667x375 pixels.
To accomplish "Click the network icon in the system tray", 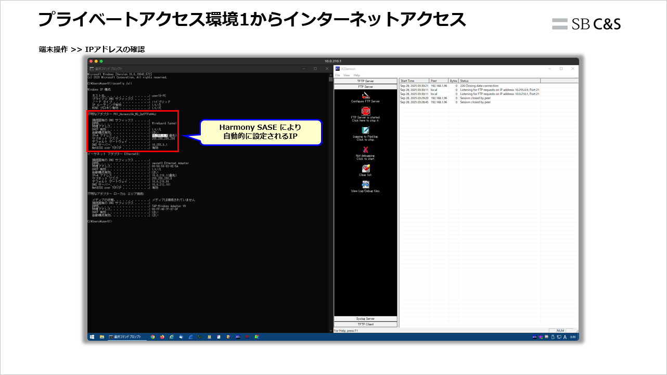I will pos(559,337).
